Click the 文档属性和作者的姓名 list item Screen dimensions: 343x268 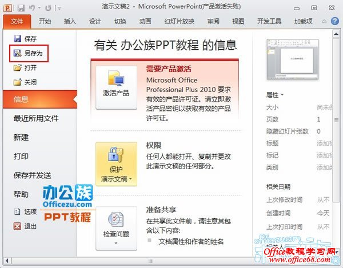[191, 242]
